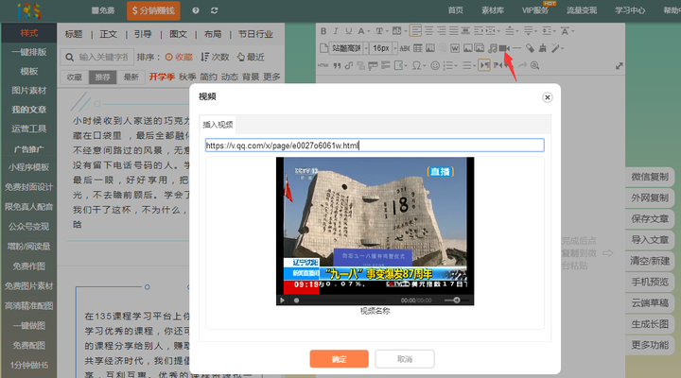
Task: Select sort by 次数
Action: [215, 58]
